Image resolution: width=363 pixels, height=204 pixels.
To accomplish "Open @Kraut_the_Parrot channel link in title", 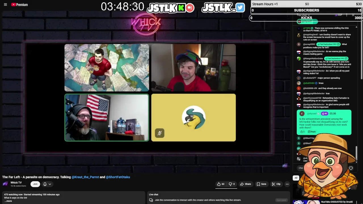I will (x=85, y=177).
